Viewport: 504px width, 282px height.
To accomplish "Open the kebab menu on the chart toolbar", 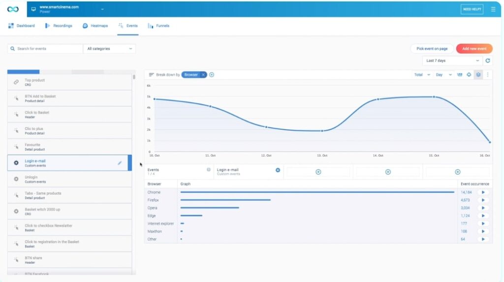I will pos(488,75).
